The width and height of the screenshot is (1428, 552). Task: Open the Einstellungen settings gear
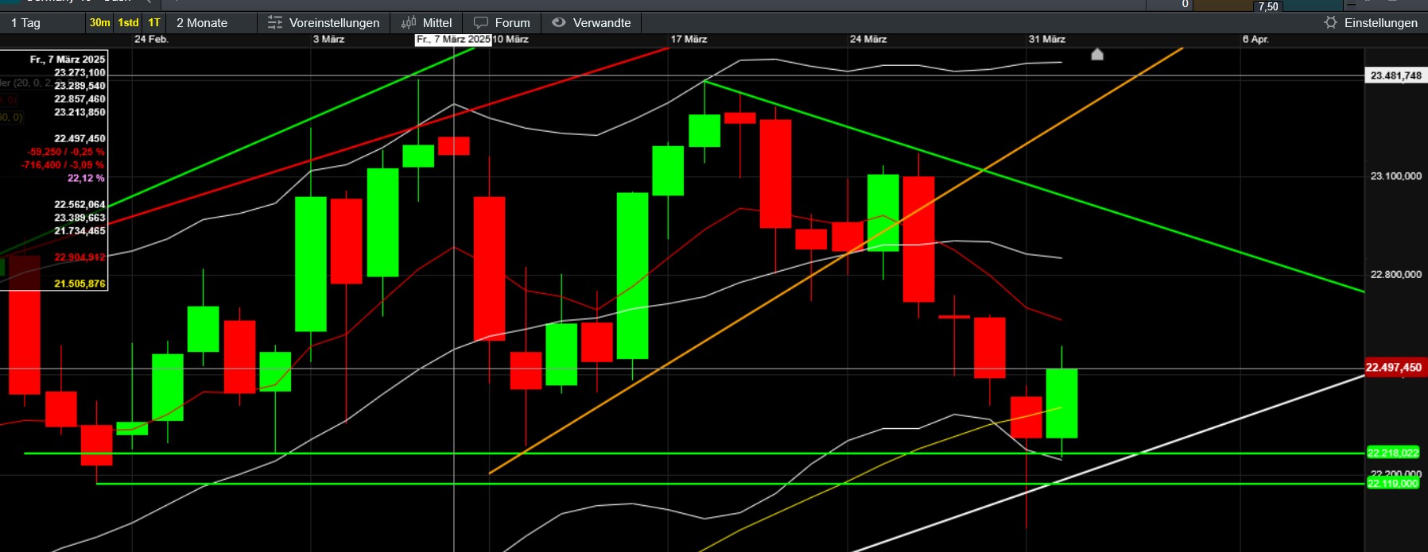pyautogui.click(x=1371, y=23)
